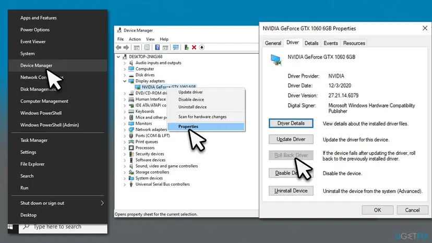Expand the Computer tree node
This screenshot has width=432, height=243.
pyautogui.click(x=125, y=69)
